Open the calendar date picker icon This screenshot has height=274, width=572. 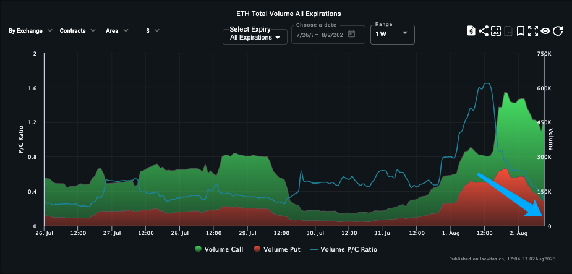pyautogui.click(x=351, y=34)
